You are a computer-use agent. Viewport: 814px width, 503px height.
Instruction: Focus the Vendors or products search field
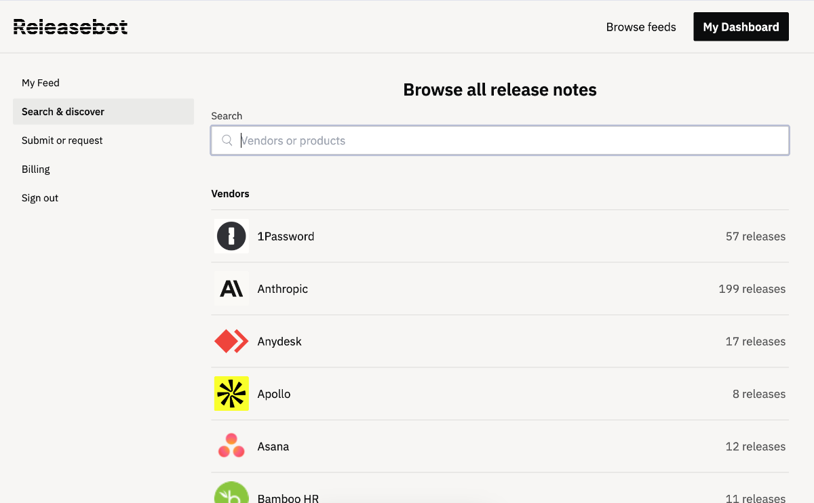(509, 141)
